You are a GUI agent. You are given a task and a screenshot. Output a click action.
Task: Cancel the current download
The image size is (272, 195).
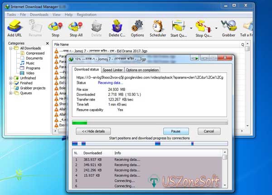coord(209,131)
